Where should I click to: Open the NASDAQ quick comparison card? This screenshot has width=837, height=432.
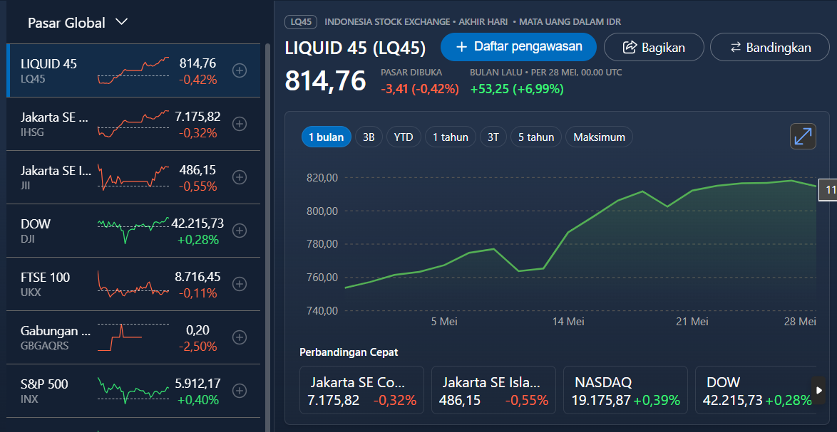point(625,390)
